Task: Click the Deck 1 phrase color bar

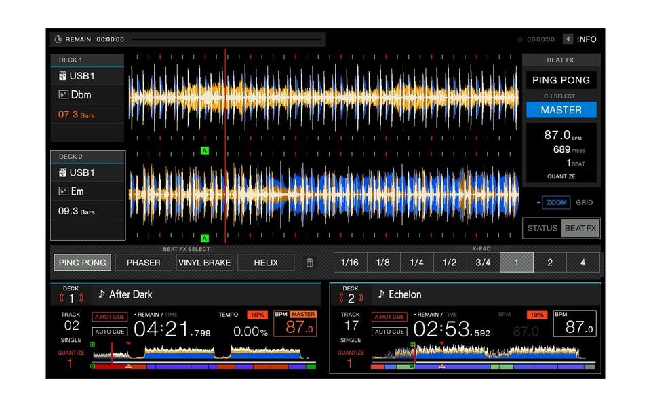Action: 203,367
